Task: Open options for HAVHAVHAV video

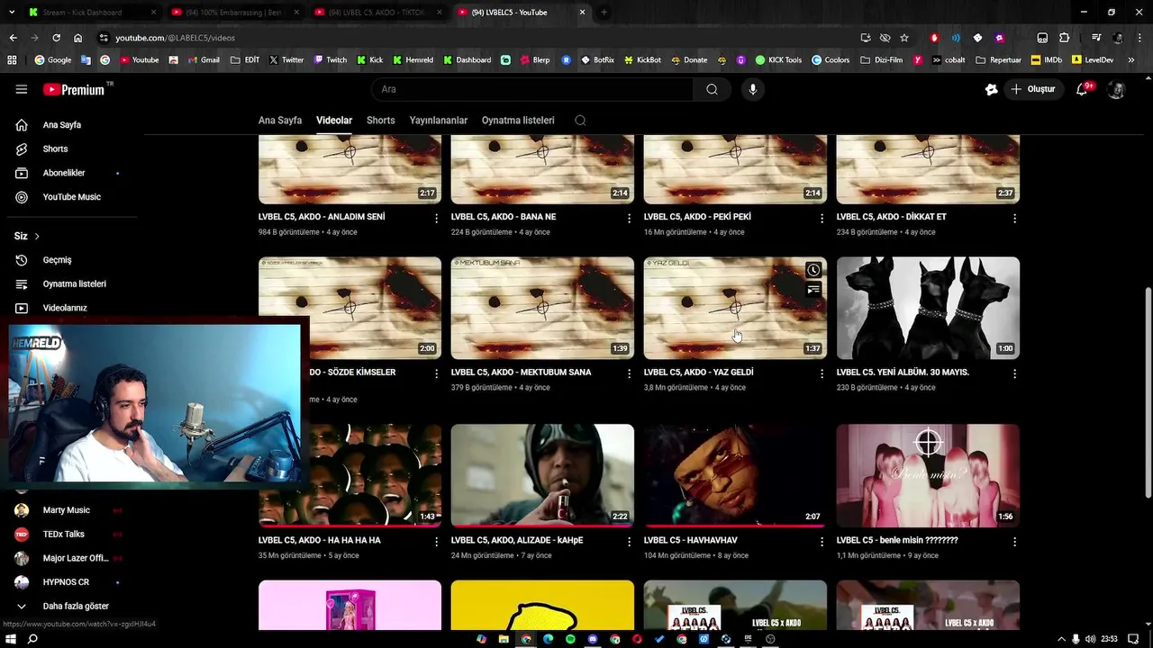Action: [822, 542]
